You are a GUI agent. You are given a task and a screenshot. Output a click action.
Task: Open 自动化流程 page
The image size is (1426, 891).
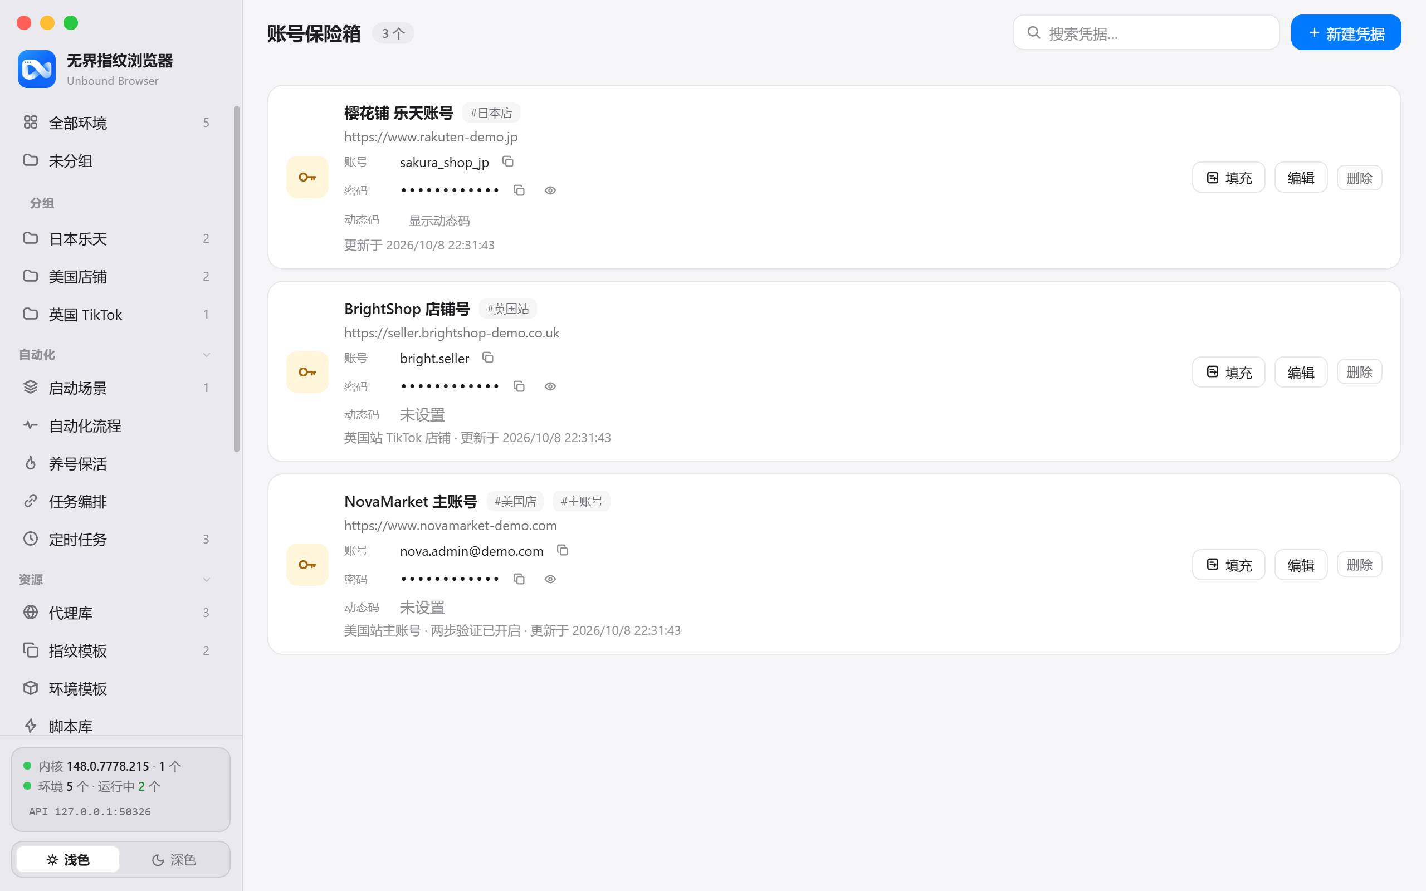[116, 425]
